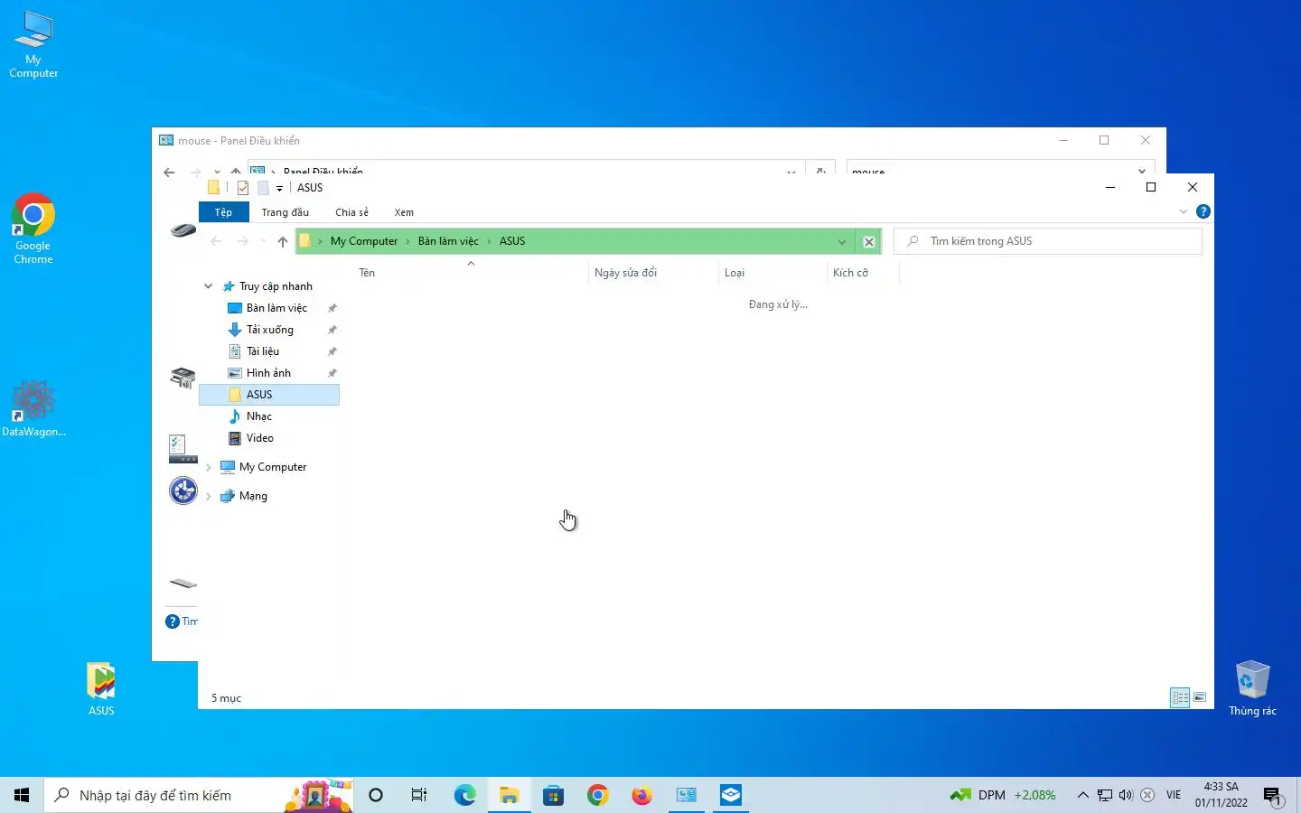Open the Tệp ribbon tab
This screenshot has height=813, width=1301.
click(x=223, y=212)
